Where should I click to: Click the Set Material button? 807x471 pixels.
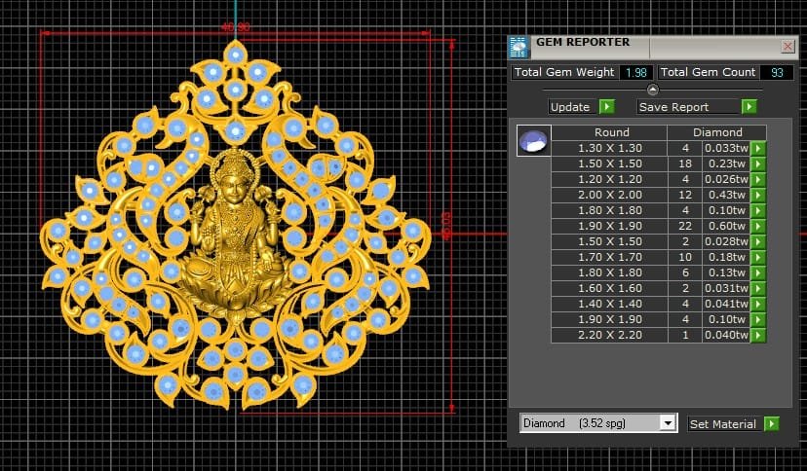pyautogui.click(x=734, y=423)
